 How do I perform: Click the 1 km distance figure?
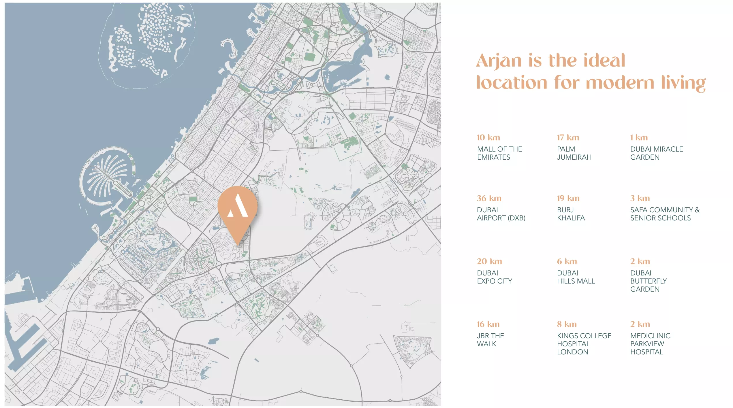pyautogui.click(x=639, y=137)
